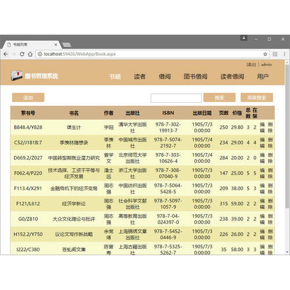Click the admin username text
The image size is (290, 290).
[x=266, y=64]
